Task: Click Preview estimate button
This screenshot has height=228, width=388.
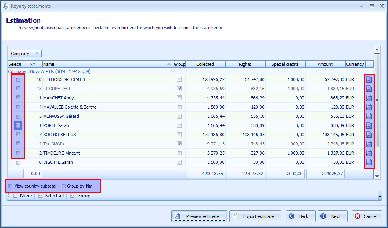Action: tap(199, 216)
